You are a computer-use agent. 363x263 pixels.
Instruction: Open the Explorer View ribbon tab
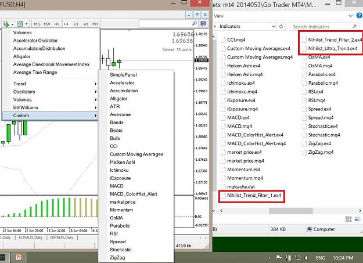(x=219, y=16)
